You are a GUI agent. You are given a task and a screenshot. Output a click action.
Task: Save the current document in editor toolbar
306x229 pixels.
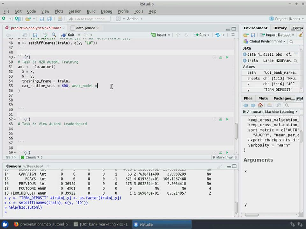tap(35, 35)
